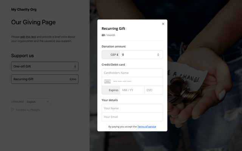
Task: Open the Terms of service link
Action: click(147, 127)
